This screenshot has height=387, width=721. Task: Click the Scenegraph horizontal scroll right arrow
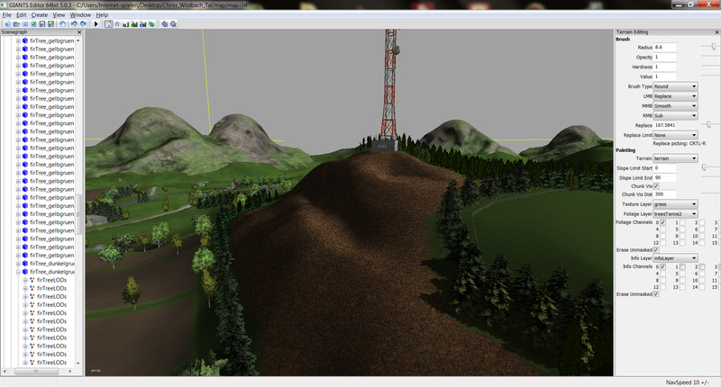70,371
